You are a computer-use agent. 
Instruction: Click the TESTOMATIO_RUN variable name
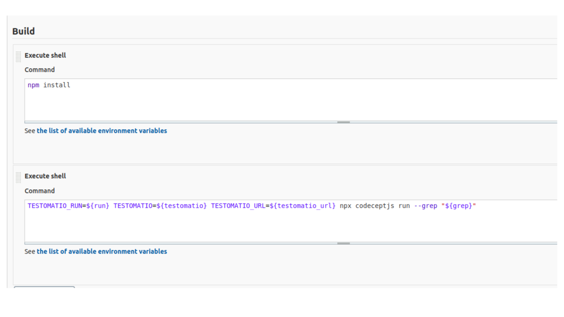pos(55,206)
